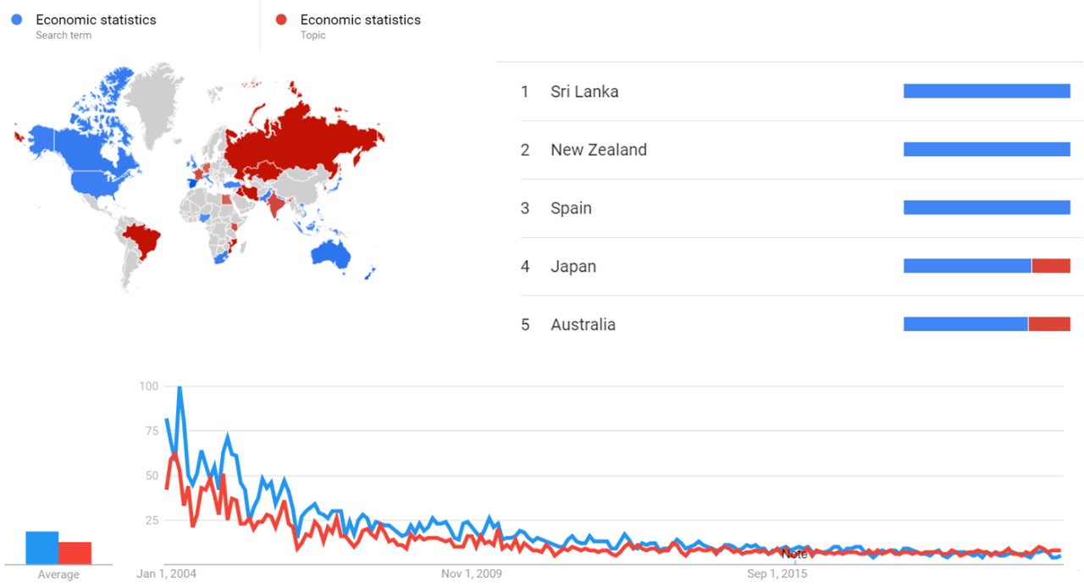
Task: Click the red segment of Australia's bar
Action: [1049, 323]
